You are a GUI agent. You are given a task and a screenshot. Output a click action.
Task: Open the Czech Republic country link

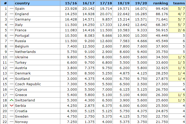pos(28,84)
